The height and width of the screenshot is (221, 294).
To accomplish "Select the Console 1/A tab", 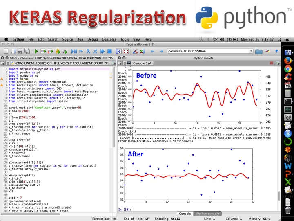I will pyautogui.click(x=142, y=63).
